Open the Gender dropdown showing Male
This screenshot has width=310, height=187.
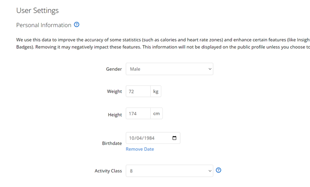point(170,69)
